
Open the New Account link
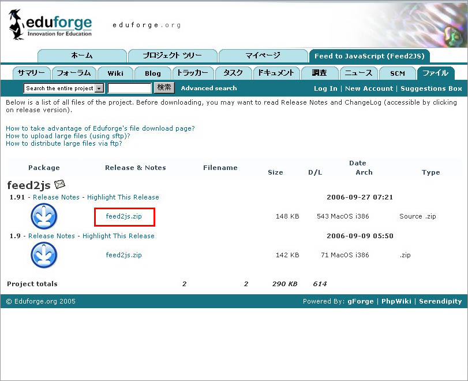click(x=369, y=88)
